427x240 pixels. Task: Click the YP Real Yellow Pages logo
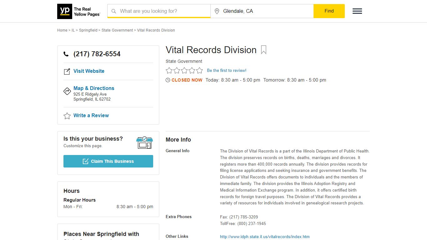(79, 11)
